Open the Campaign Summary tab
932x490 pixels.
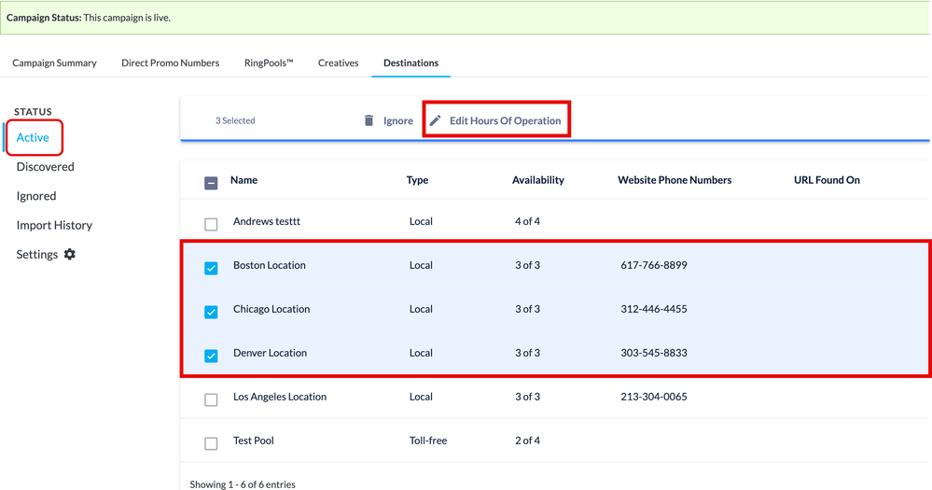pyautogui.click(x=55, y=63)
